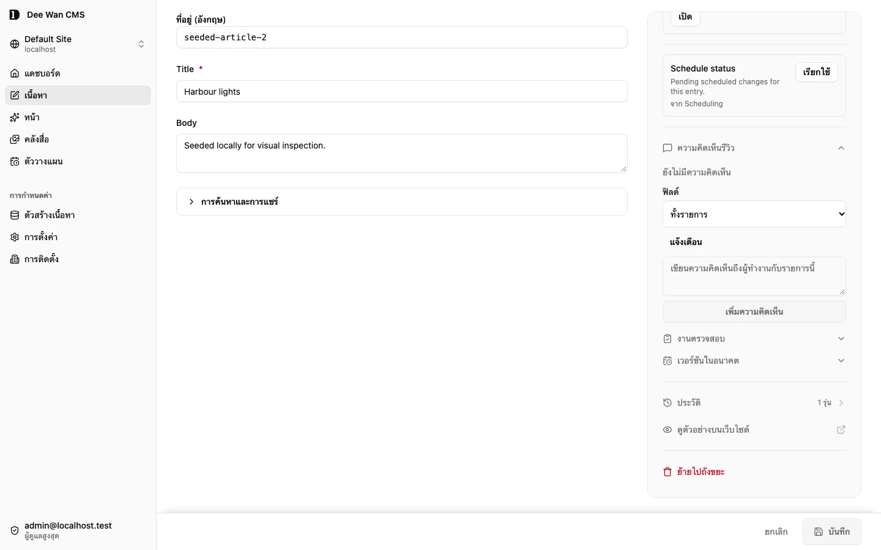
Task: Collapse the ความคิดเห็นรีวิว section chevron
Action: pos(841,148)
